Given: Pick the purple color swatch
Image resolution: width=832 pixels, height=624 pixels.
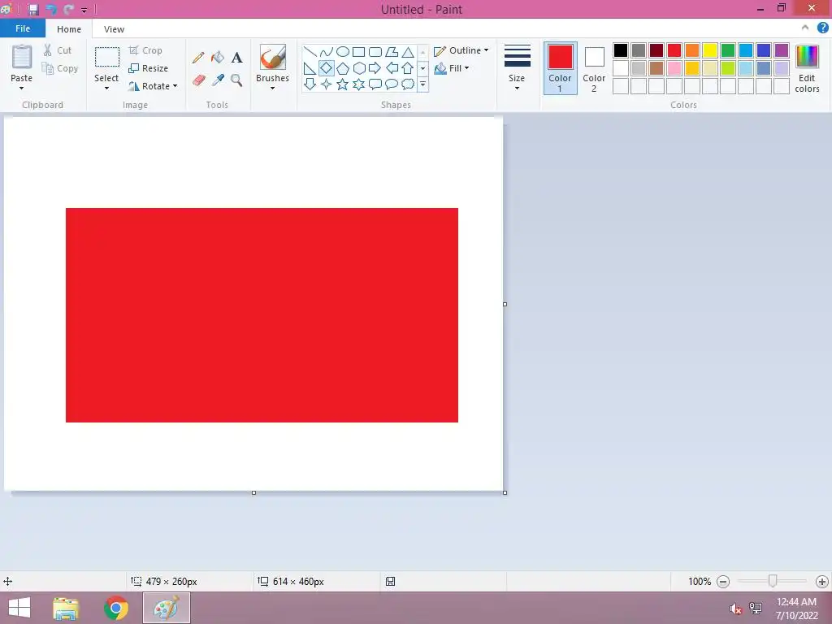Looking at the screenshot, I should (x=782, y=50).
